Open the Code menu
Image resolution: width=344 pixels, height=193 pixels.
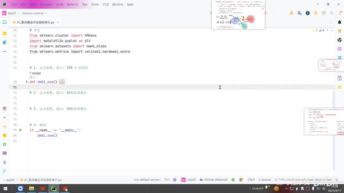(x=60, y=4)
